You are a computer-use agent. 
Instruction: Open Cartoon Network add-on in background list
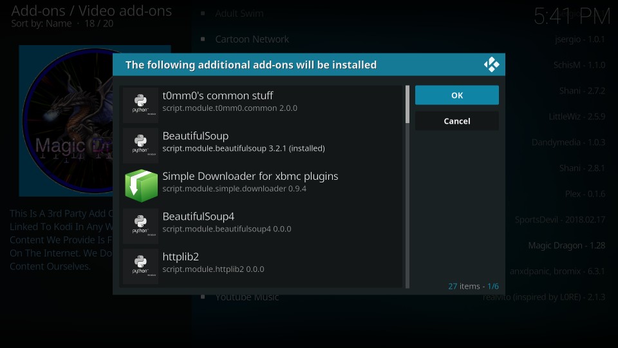coord(252,39)
